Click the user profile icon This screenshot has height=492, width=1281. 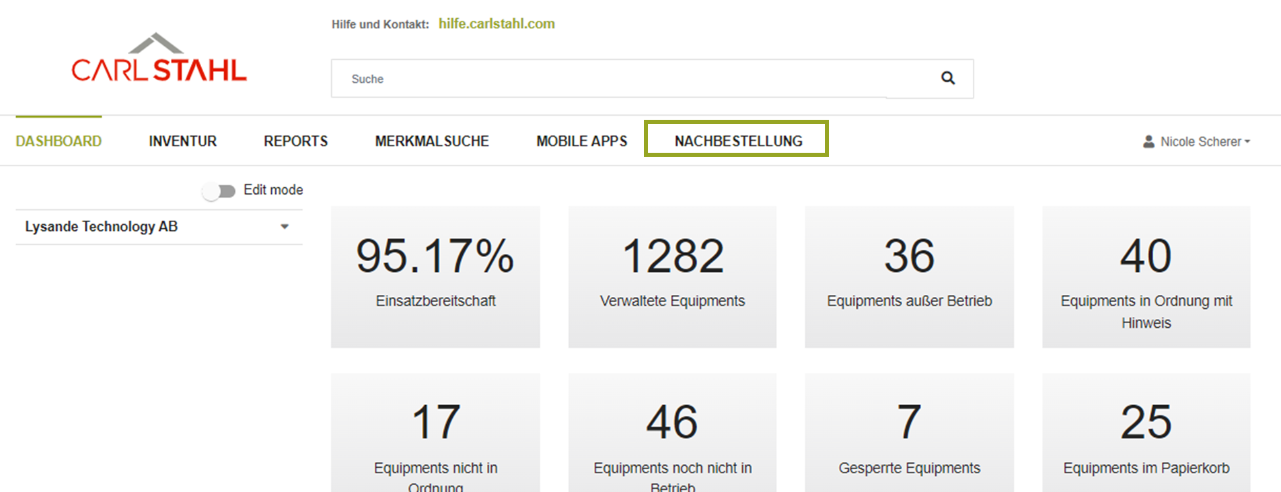pos(1148,142)
